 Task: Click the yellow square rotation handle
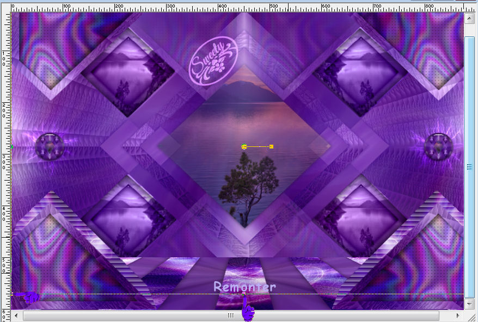click(271, 146)
